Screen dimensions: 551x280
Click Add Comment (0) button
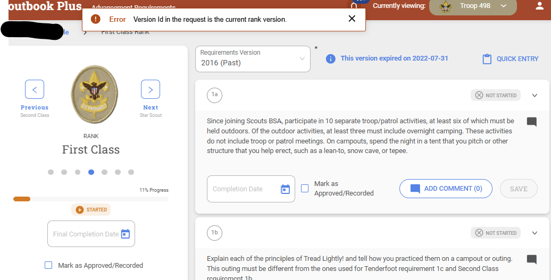pos(446,189)
